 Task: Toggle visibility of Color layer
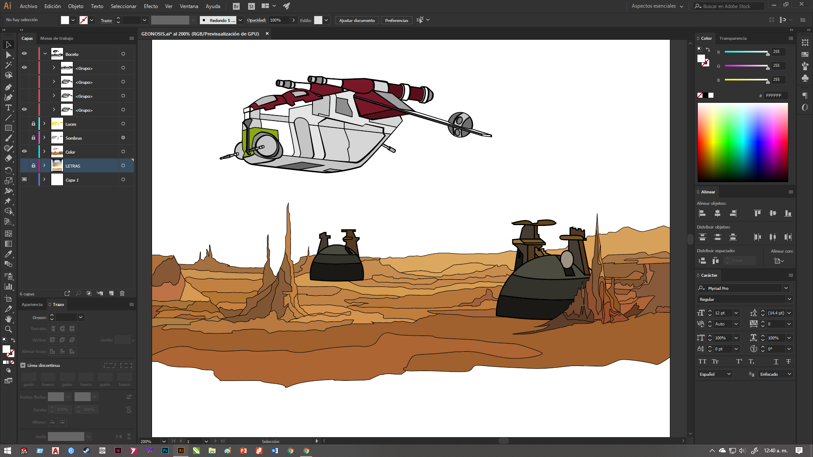click(24, 151)
